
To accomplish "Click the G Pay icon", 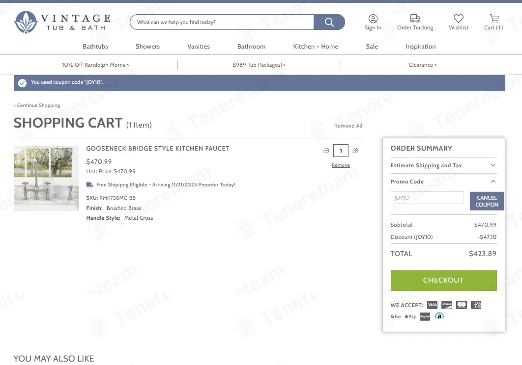I will (396, 316).
